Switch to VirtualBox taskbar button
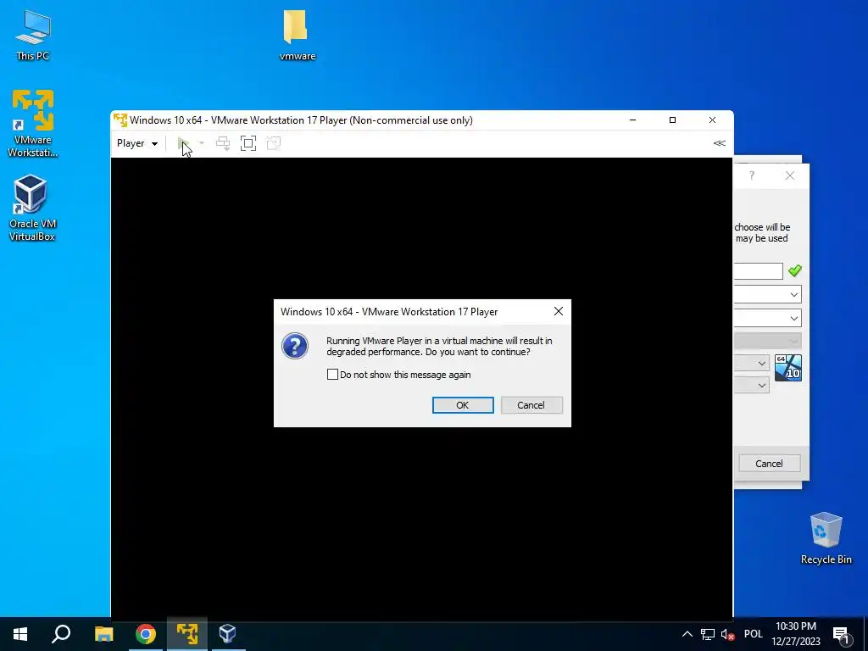 coord(227,634)
